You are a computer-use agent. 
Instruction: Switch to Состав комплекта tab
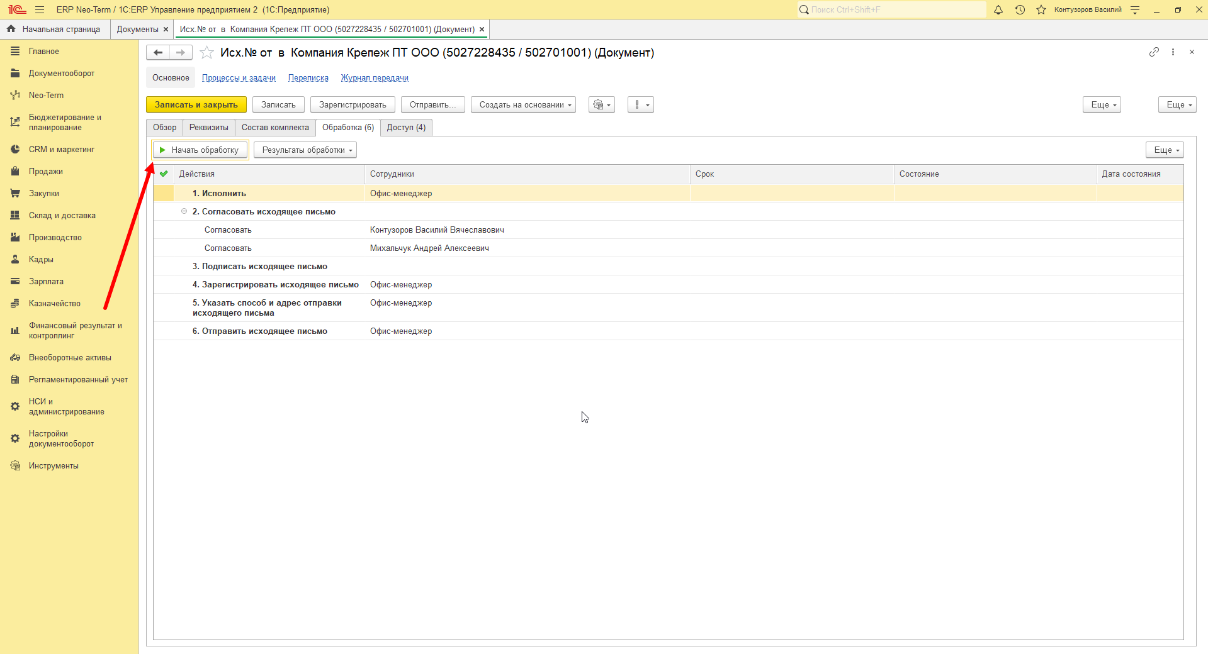click(x=275, y=128)
